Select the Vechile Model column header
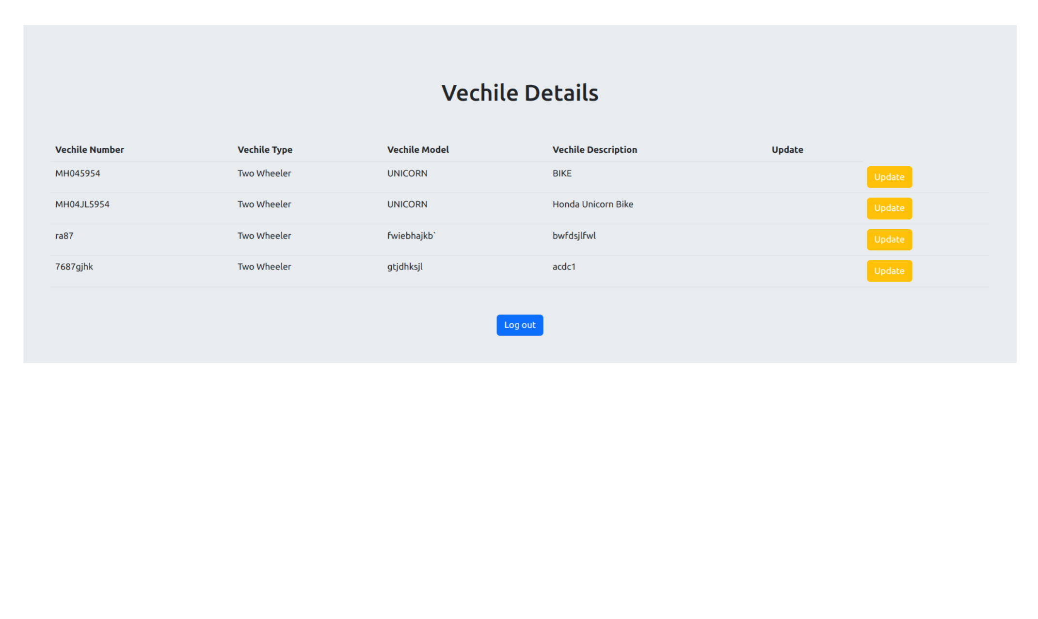Image resolution: width=1038 pixels, height=619 pixels. [x=417, y=149]
